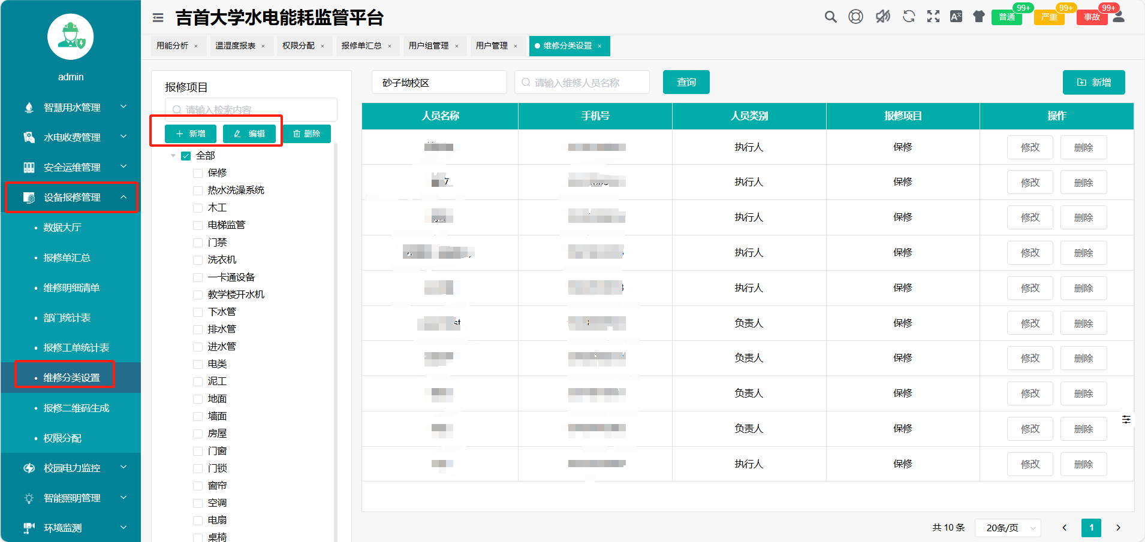Click the 查询 search button
Image resolution: width=1145 pixels, height=542 pixels.
(x=686, y=83)
